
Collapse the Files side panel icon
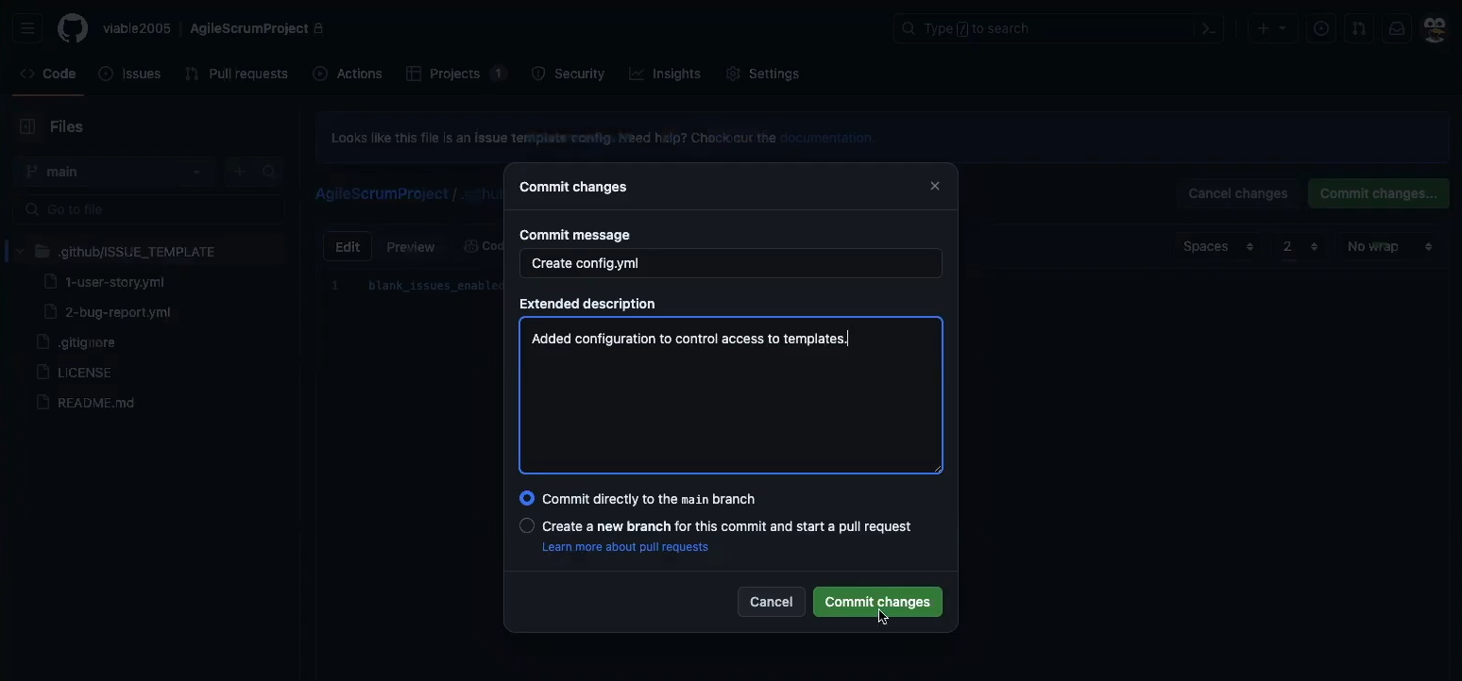coord(27,126)
